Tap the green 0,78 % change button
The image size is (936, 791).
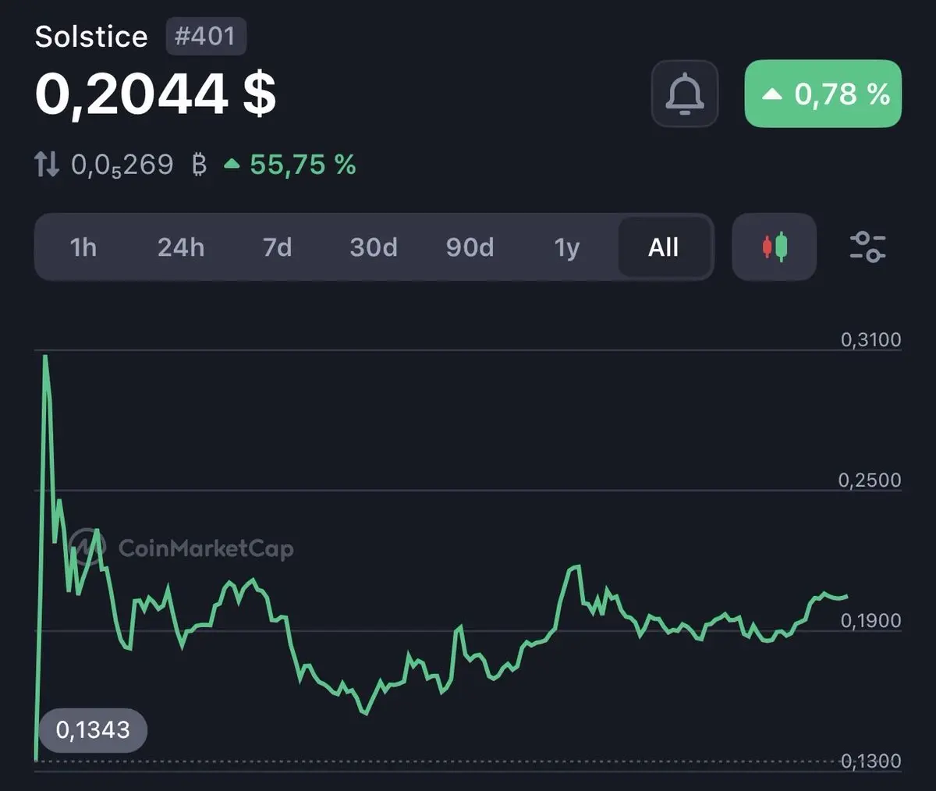tap(823, 94)
